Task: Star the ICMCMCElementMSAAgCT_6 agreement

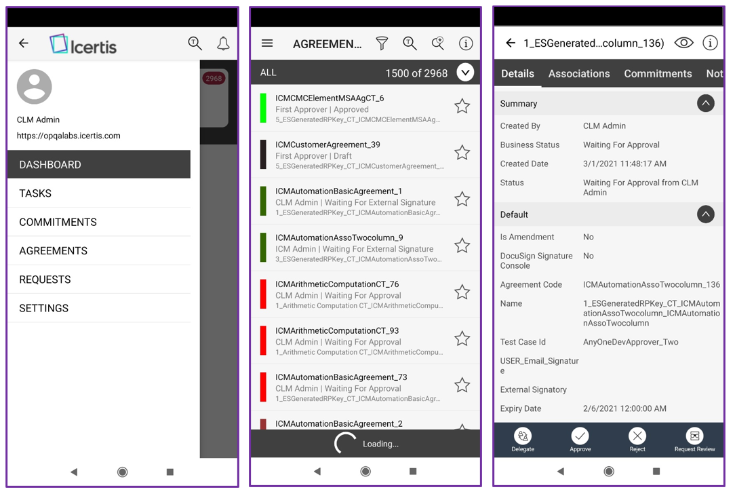Action: (462, 106)
